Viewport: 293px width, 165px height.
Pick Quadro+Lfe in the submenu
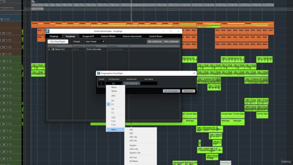tap(141, 153)
